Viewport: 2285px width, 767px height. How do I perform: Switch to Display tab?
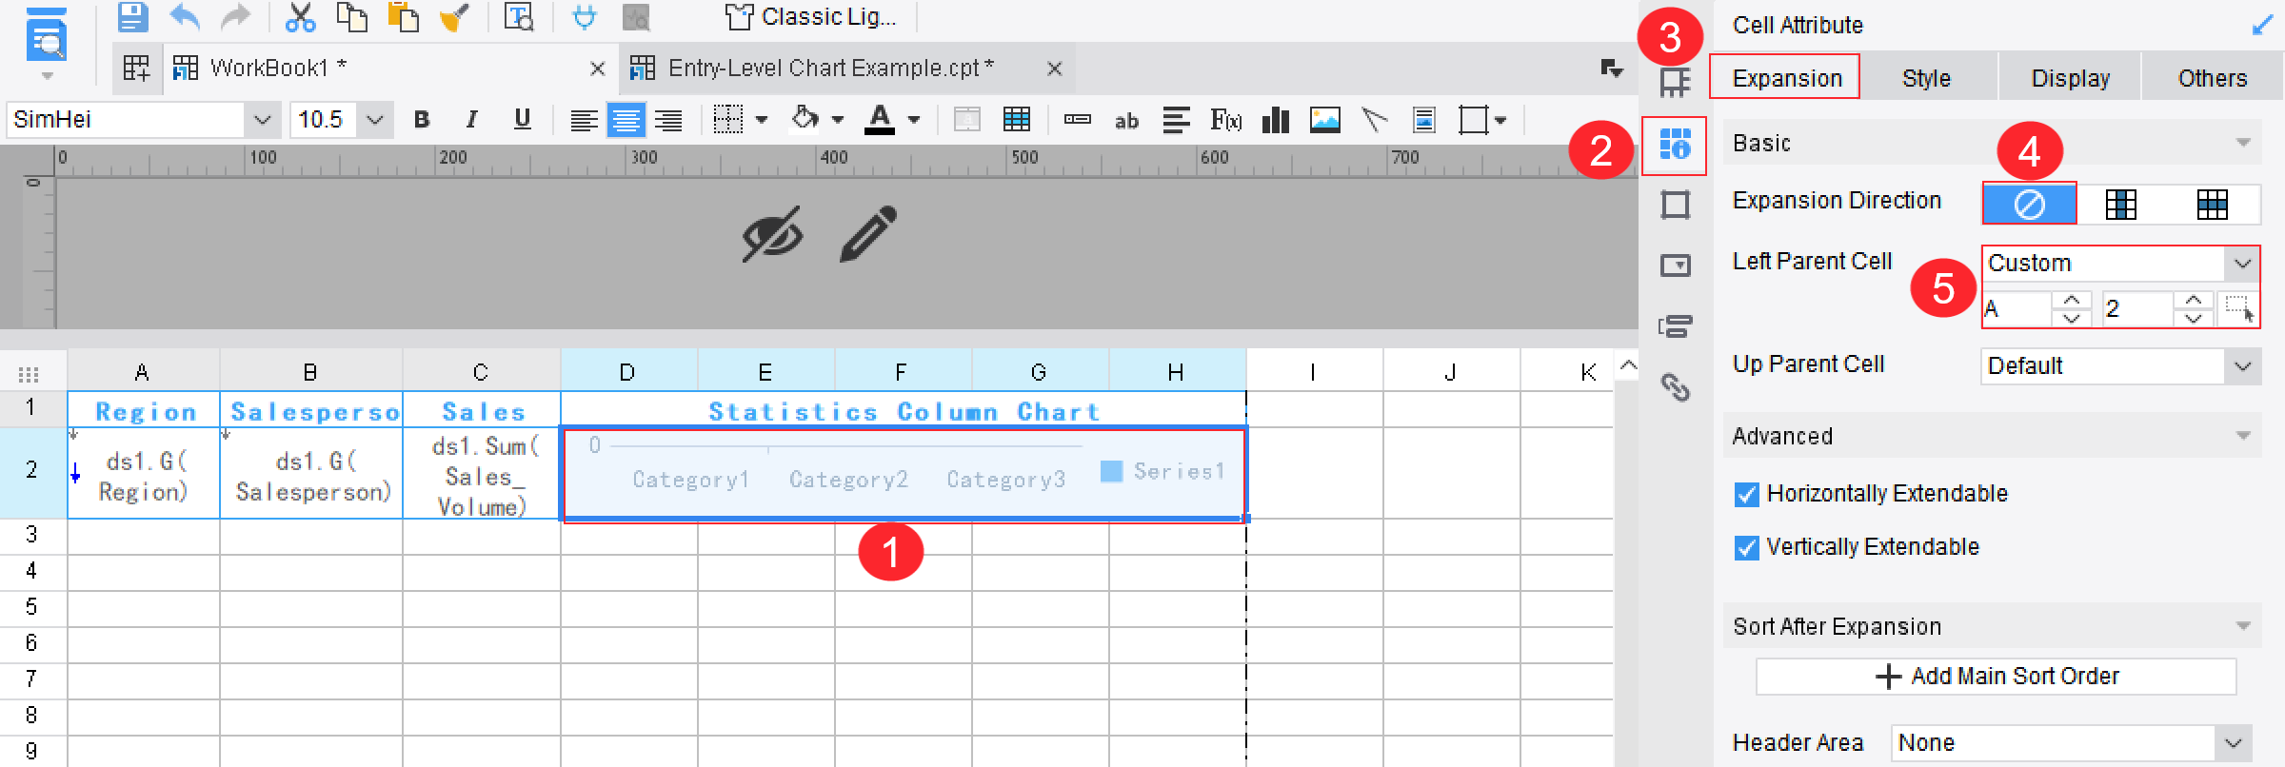point(2070,78)
